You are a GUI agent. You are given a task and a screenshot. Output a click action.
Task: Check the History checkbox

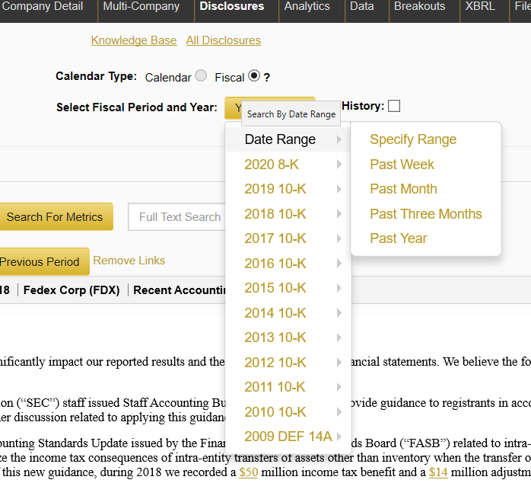393,106
